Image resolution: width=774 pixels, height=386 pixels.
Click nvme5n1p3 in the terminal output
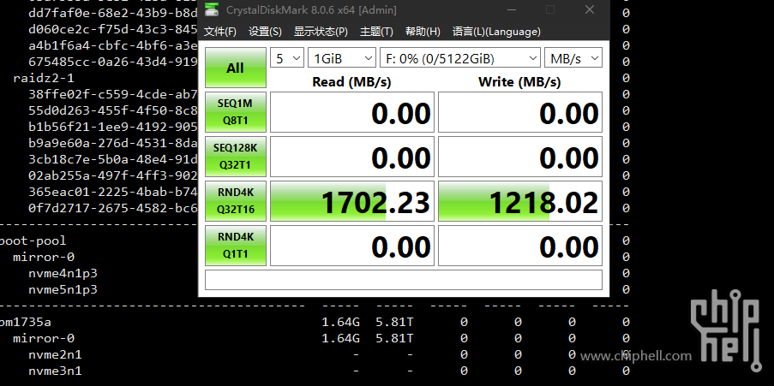click(x=63, y=289)
